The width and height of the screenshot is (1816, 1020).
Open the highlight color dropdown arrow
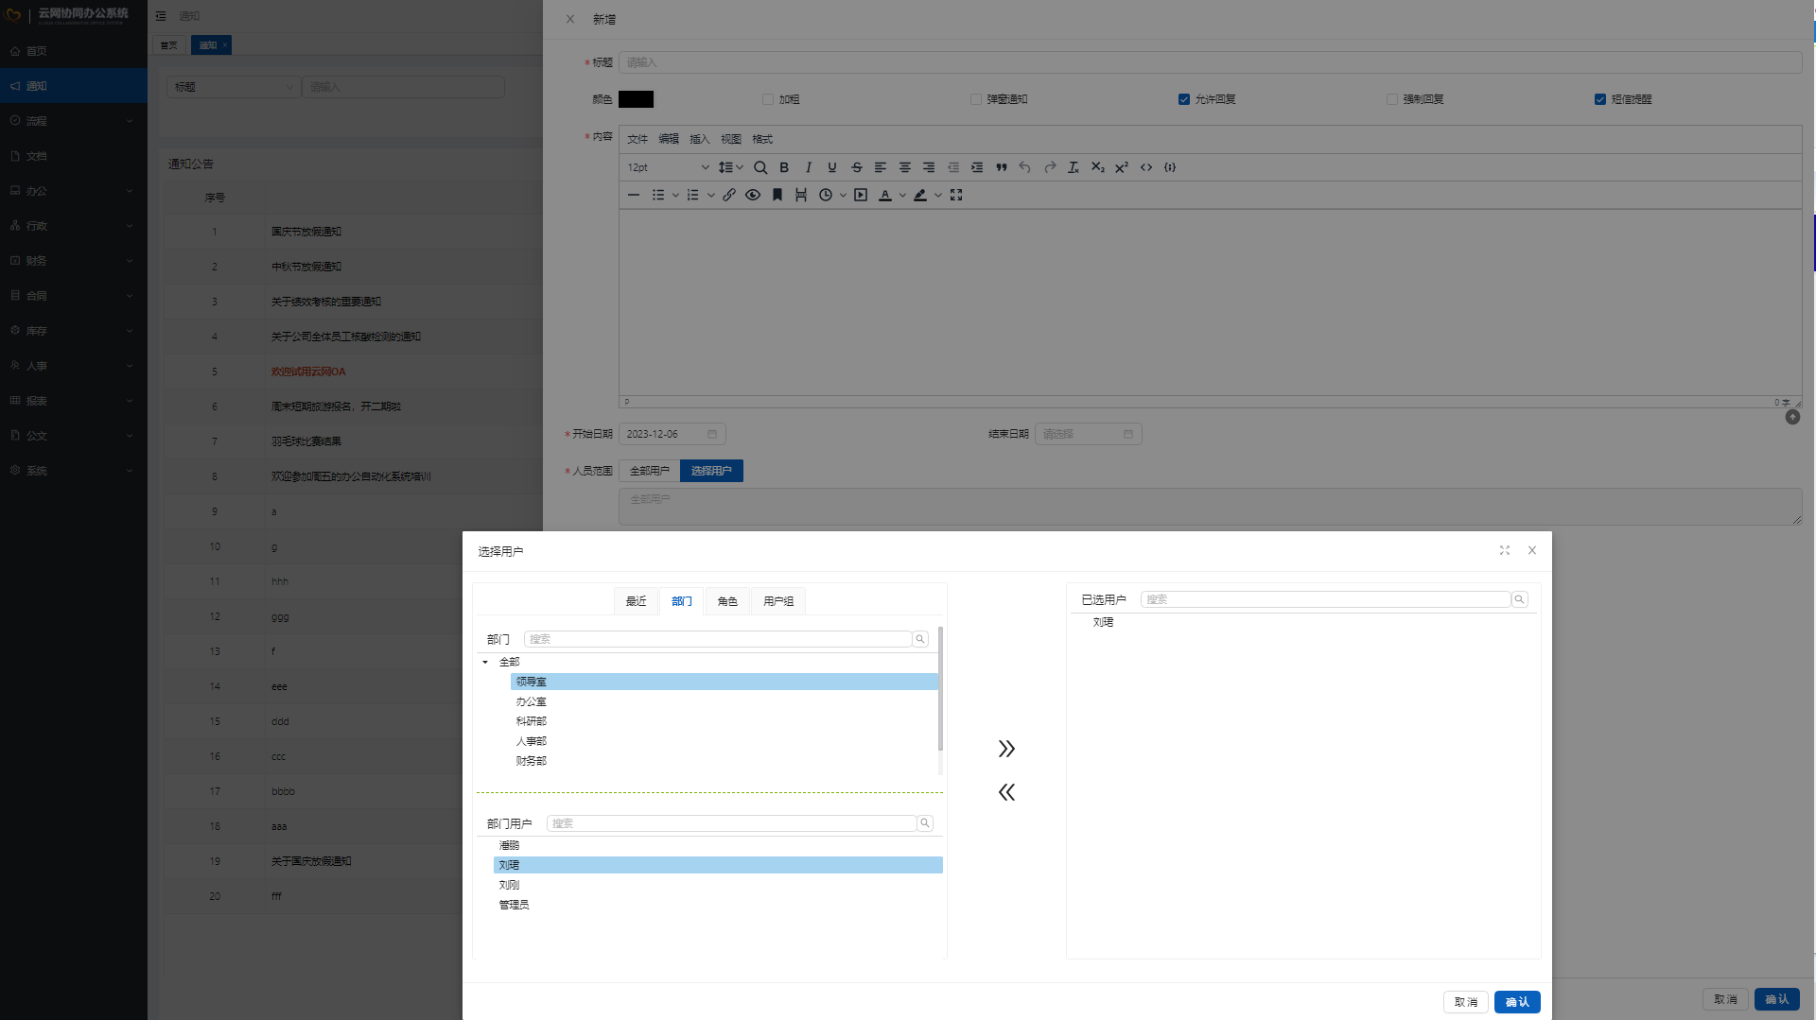point(938,196)
